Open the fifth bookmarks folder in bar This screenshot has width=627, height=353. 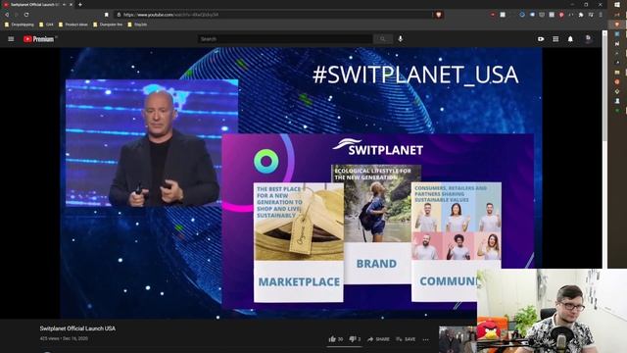click(137, 25)
